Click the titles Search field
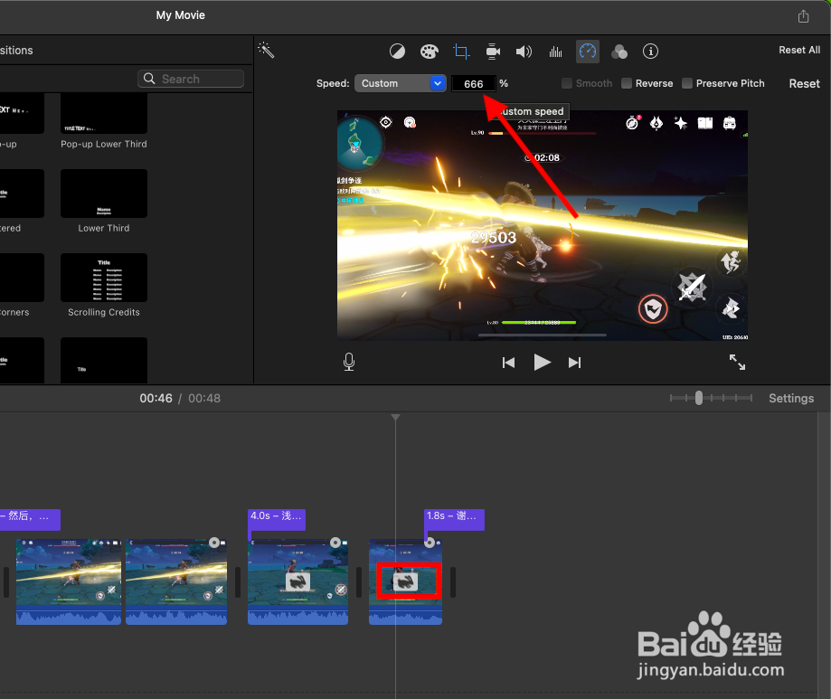 point(191,79)
